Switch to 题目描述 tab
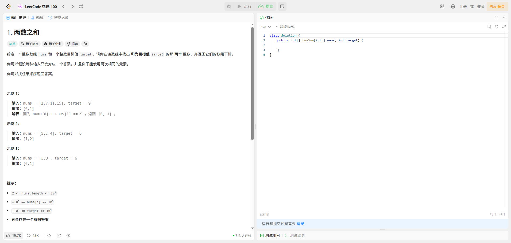Image resolution: width=511 pixels, height=243 pixels. [x=16, y=18]
